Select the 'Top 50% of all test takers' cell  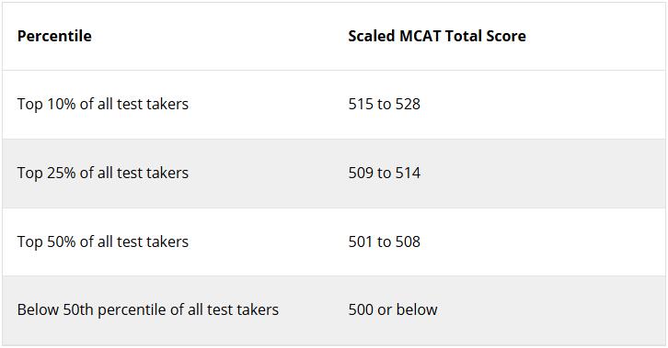coord(103,241)
